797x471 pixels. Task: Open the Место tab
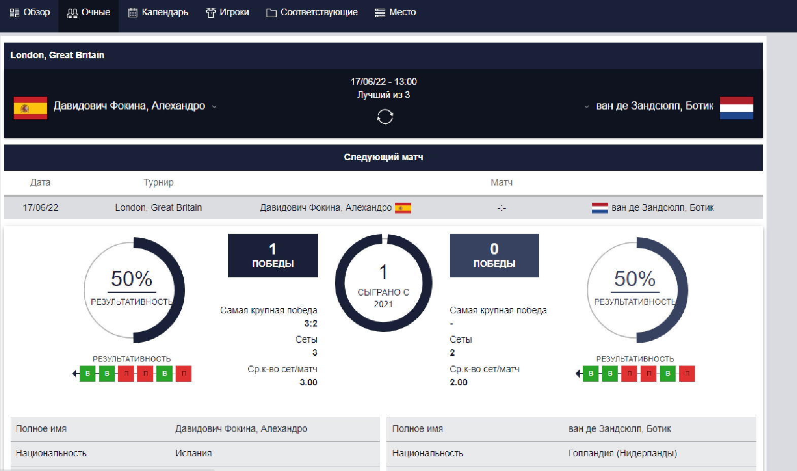tap(395, 13)
